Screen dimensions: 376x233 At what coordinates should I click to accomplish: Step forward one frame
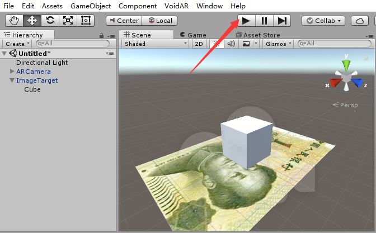pos(282,21)
